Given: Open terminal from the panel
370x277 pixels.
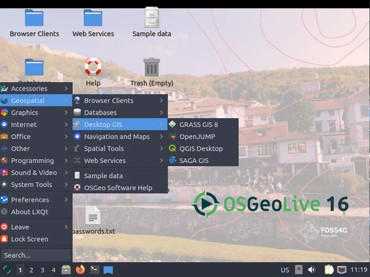Looking at the screenshot, I should tap(95, 269).
